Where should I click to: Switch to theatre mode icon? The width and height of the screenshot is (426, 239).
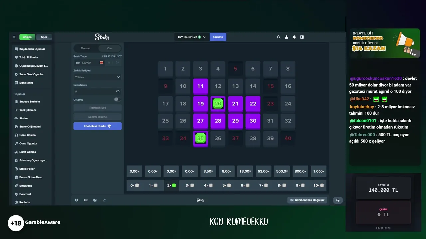[86, 200]
